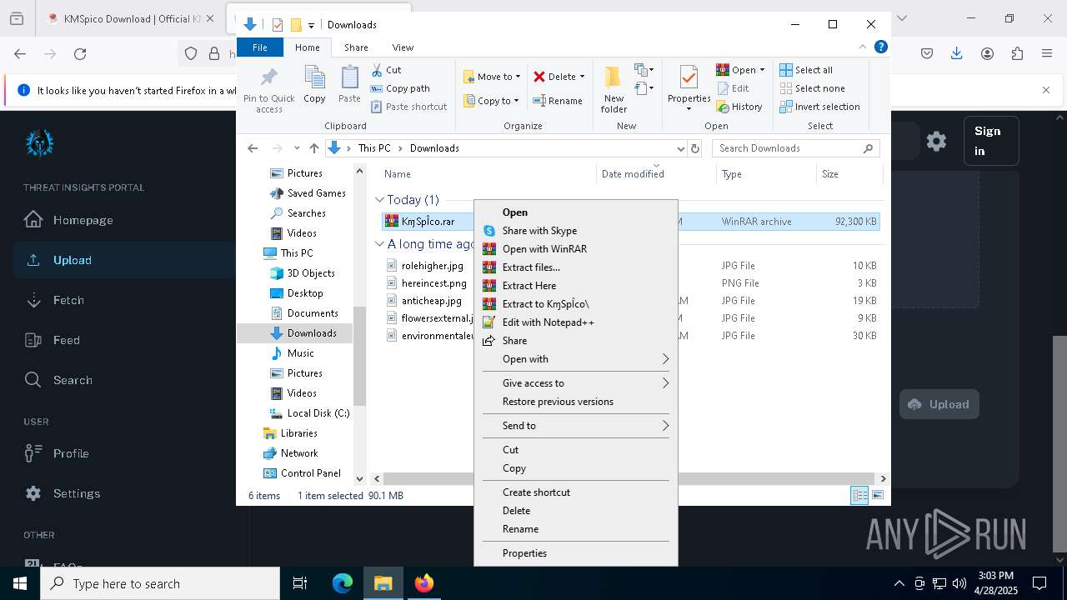Expand address bar history dropdown
This screenshot has height=600, width=1067.
[680, 148]
